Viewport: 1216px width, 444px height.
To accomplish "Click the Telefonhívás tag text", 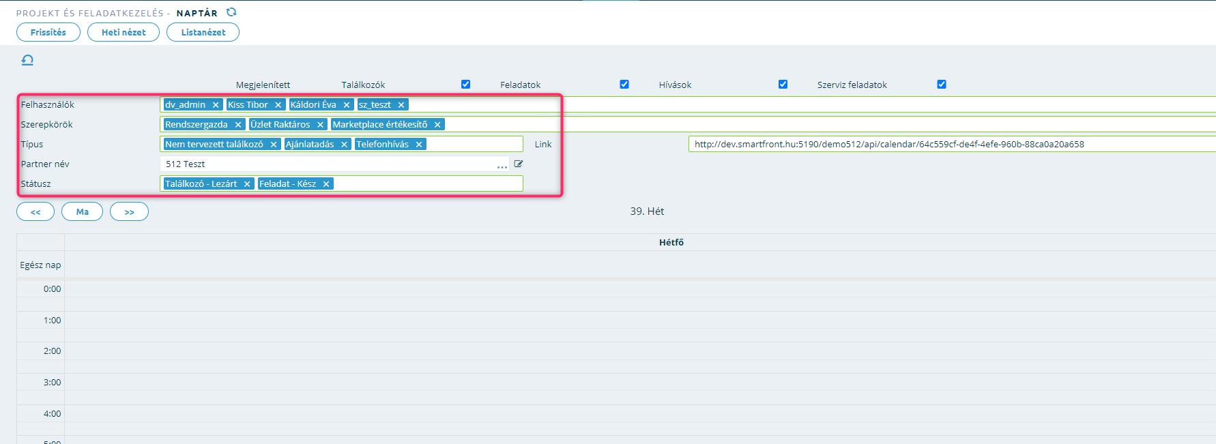I will [x=383, y=145].
